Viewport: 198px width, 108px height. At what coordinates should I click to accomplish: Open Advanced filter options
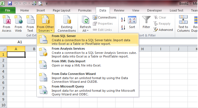pyautogui.click(x=163, y=30)
